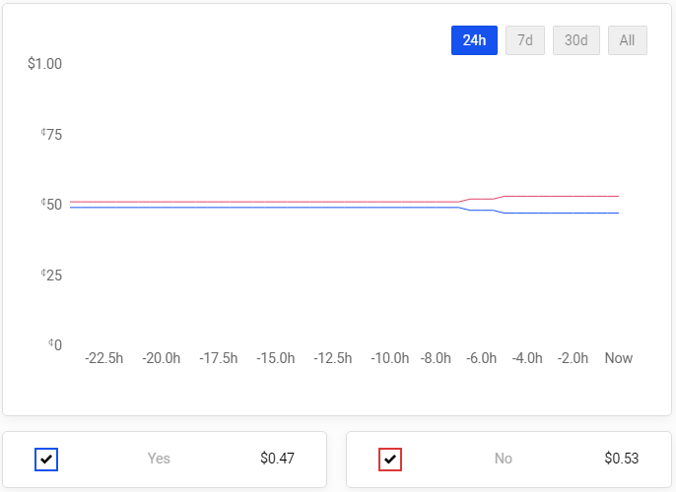Click the -2.0h time axis label
This screenshot has height=492, width=676.
[573, 358]
